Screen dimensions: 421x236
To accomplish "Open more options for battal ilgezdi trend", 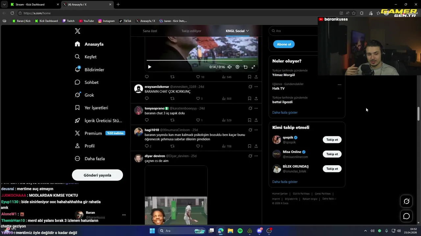I will coord(339,98).
